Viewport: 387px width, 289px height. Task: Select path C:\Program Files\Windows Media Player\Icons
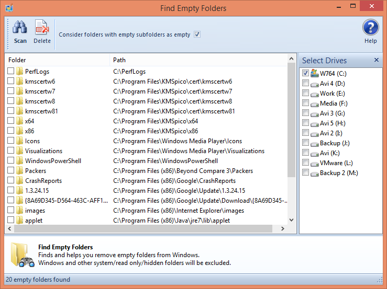(178, 141)
